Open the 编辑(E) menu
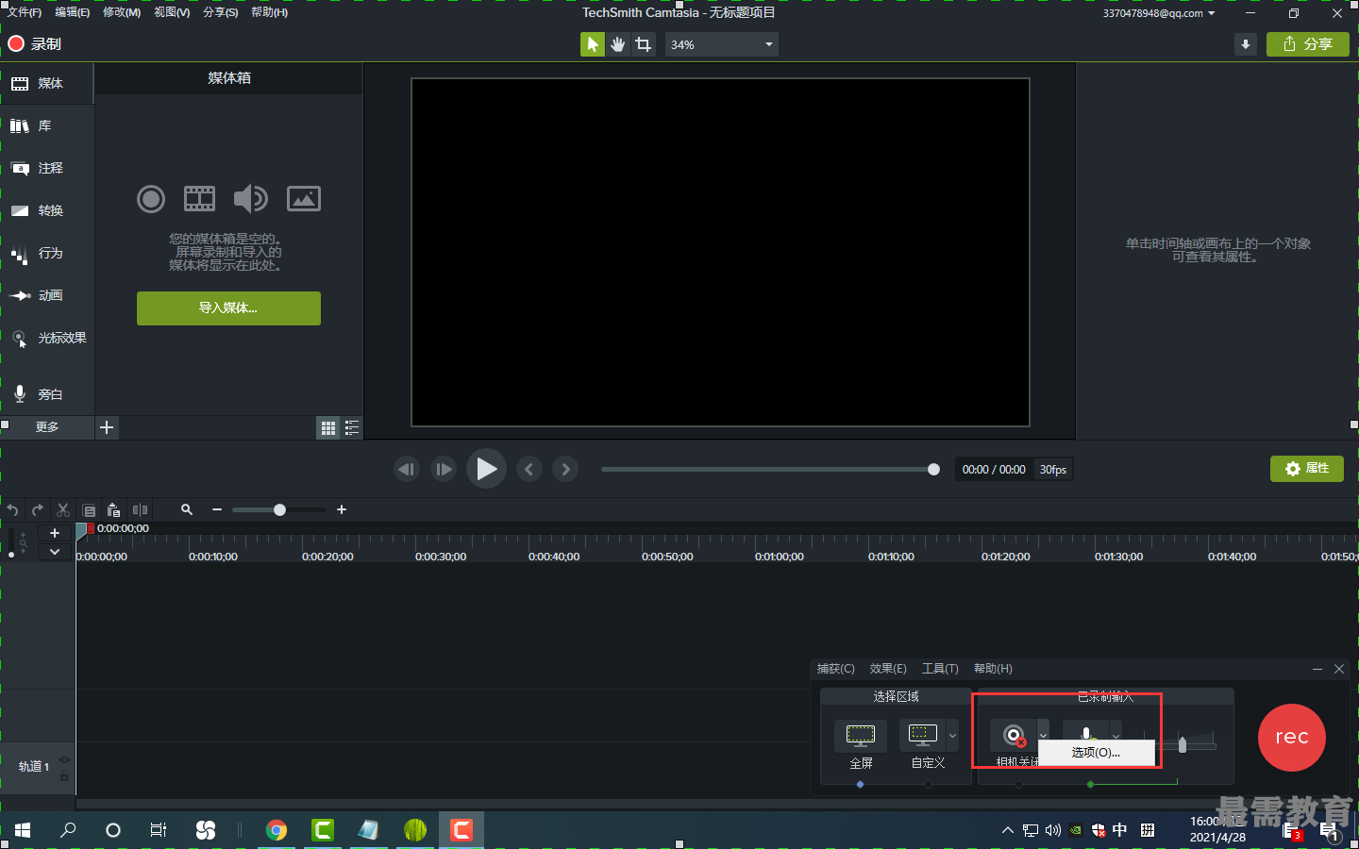This screenshot has width=1359, height=849. [x=73, y=12]
